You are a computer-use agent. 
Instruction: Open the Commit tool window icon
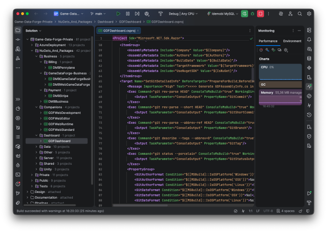(x=18, y=40)
